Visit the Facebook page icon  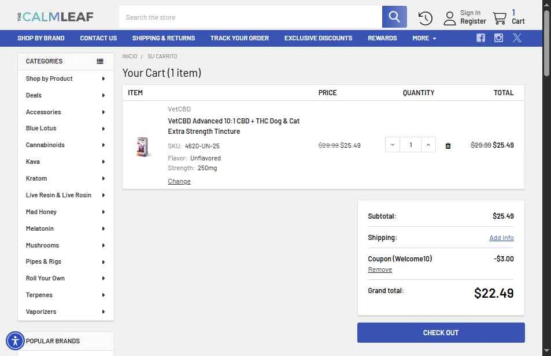480,38
